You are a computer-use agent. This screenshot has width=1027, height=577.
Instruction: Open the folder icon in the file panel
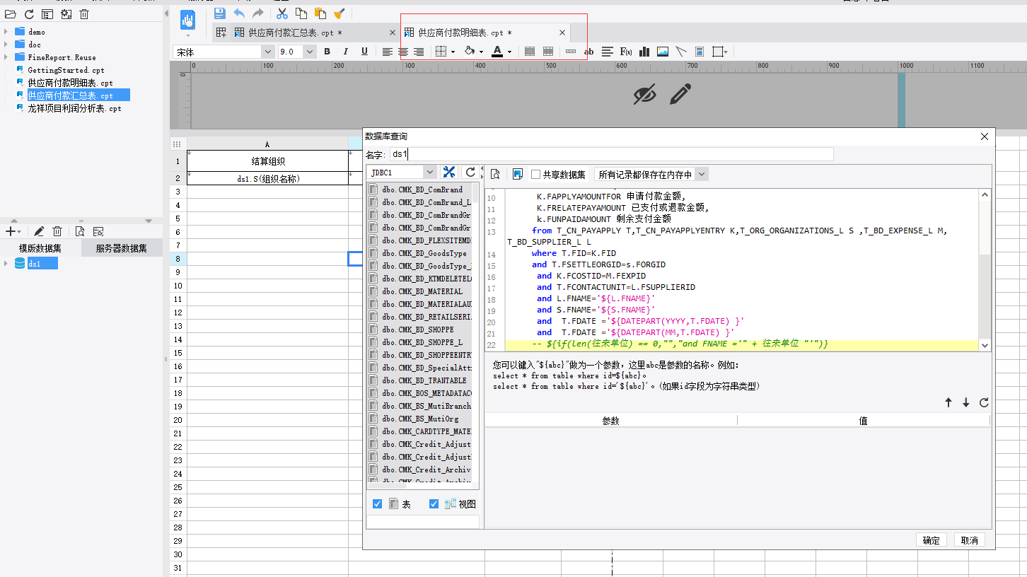coord(10,14)
